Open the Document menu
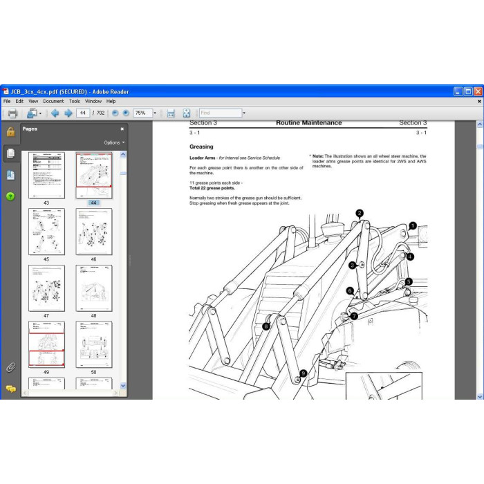The image size is (484, 484). 53,101
